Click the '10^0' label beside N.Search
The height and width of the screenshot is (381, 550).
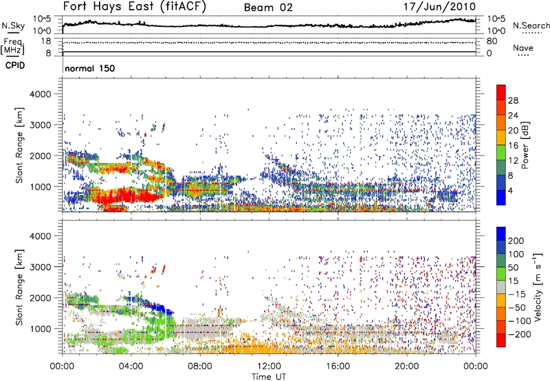496,31
